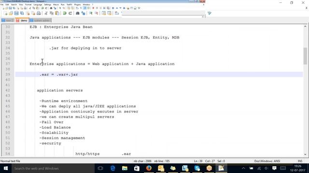309x173 pixels.
Task: Click the green Undo arrow in large toolbar
Action: (x=65, y=13)
